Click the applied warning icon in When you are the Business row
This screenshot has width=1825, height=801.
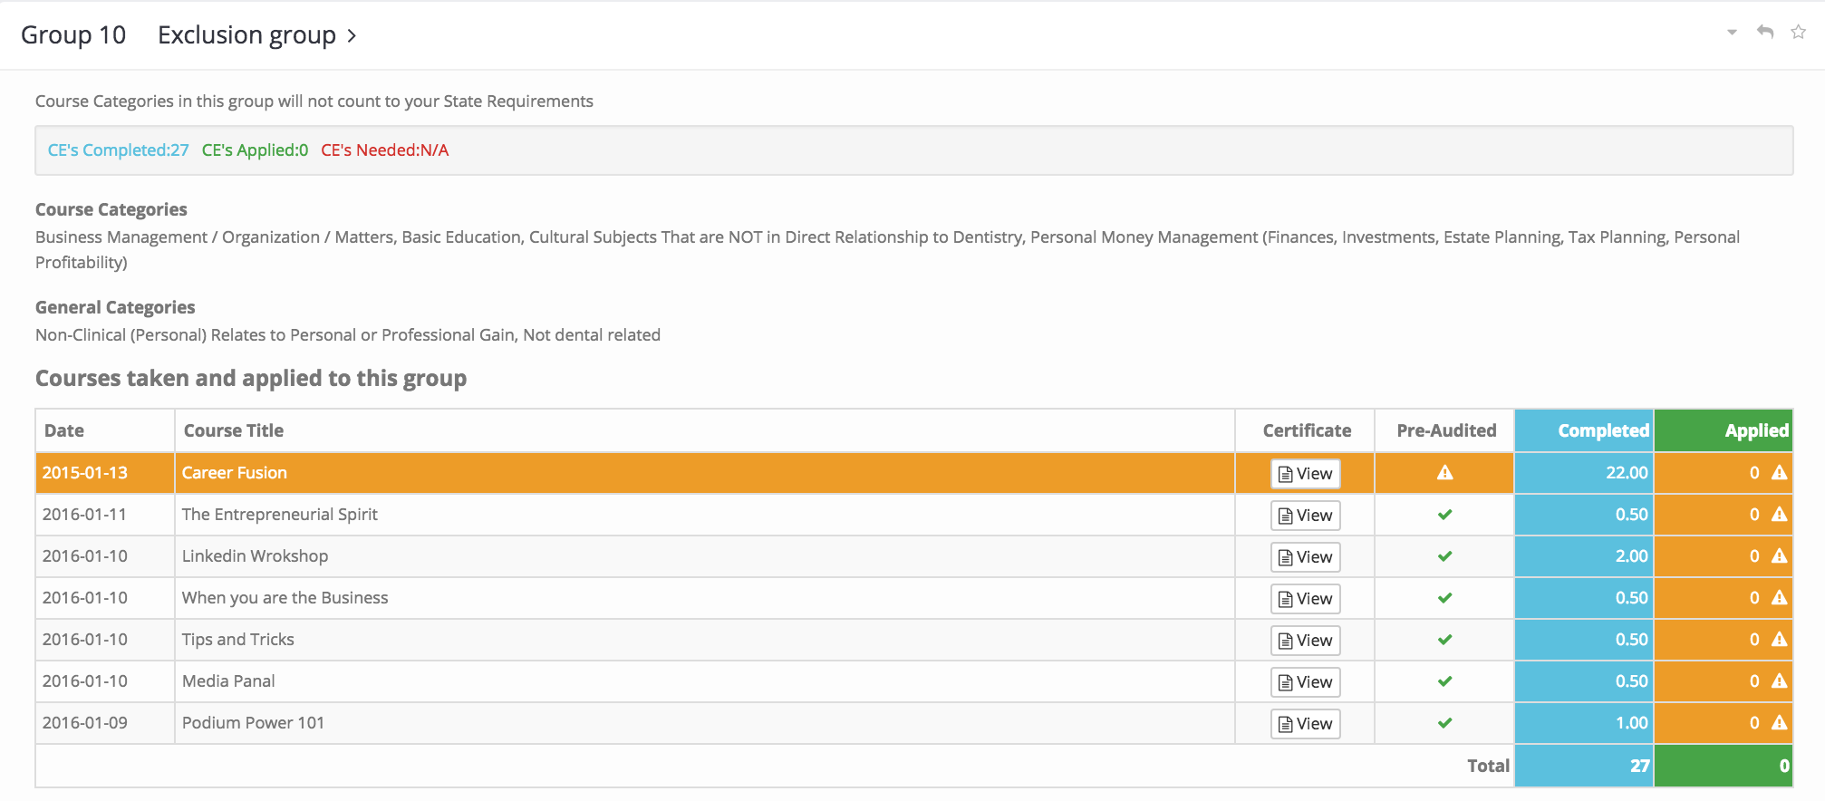1780,597
